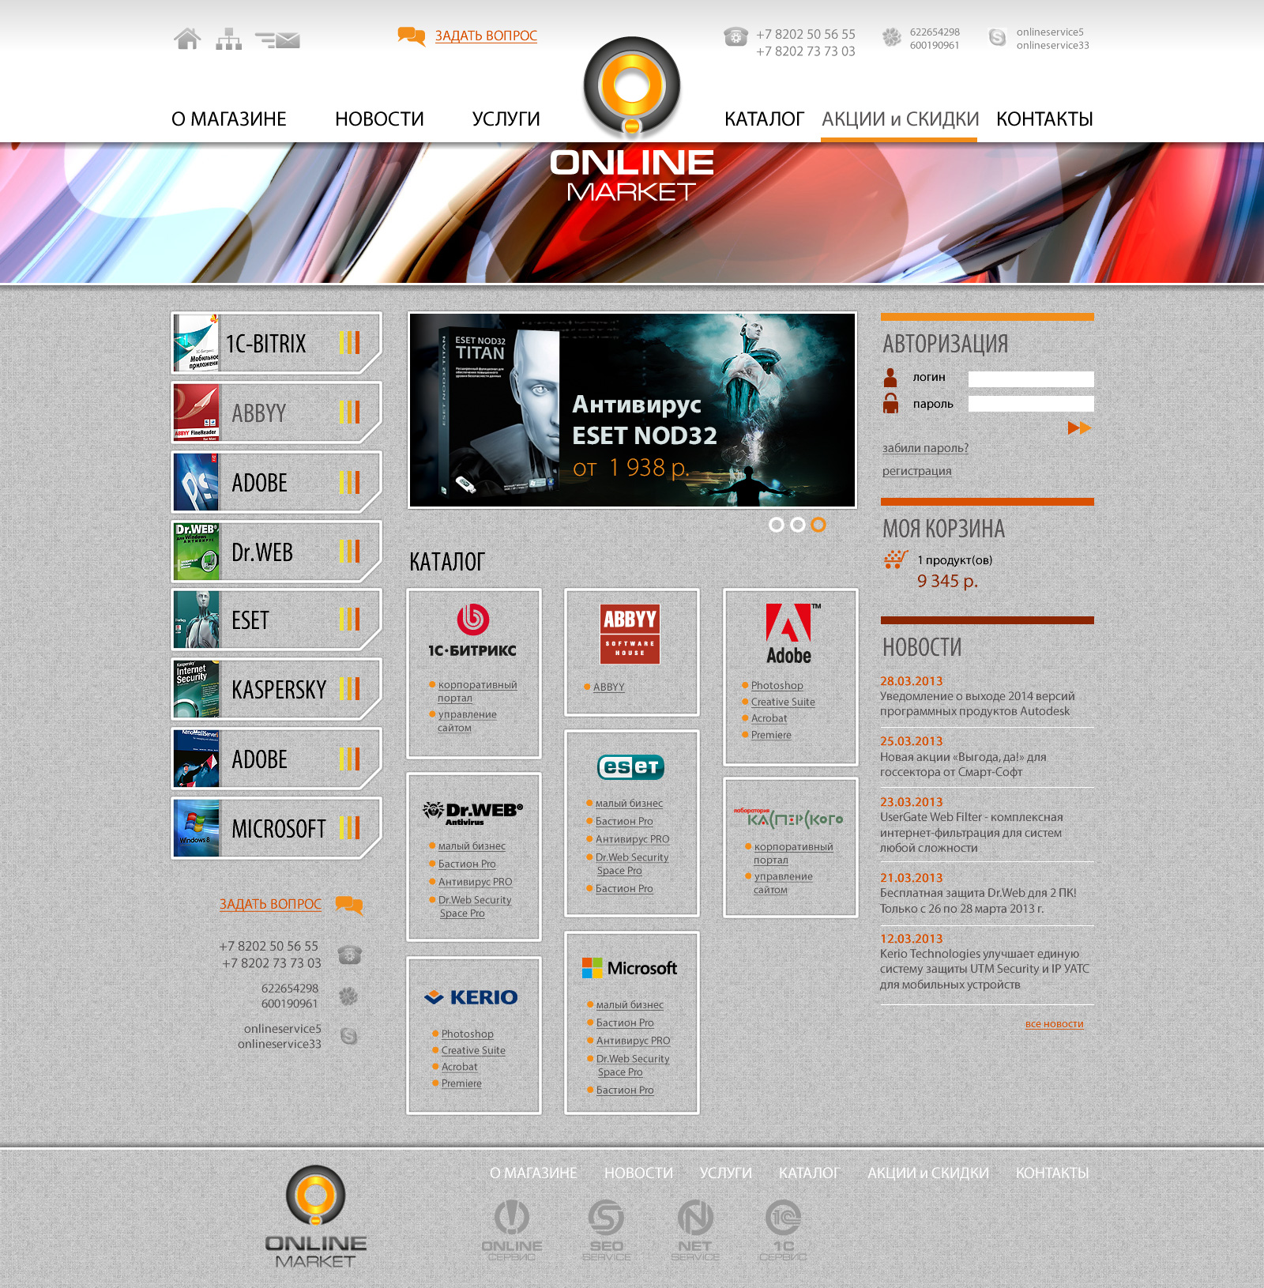Image resolution: width=1264 pixels, height=1288 pixels.
Task: Click the sidebar ЗАДАТЬ ВОПРОС link
Action: 270,904
